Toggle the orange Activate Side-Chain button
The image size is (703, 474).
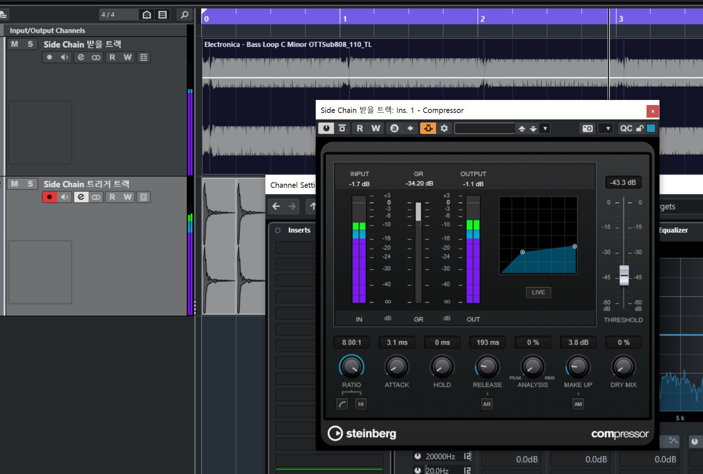(x=428, y=128)
